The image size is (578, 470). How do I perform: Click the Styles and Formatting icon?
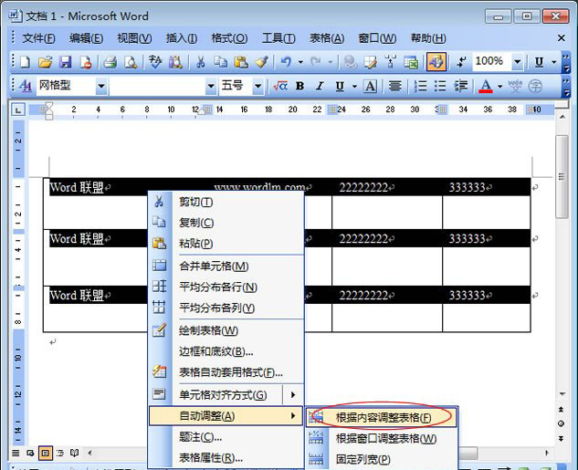(x=25, y=86)
